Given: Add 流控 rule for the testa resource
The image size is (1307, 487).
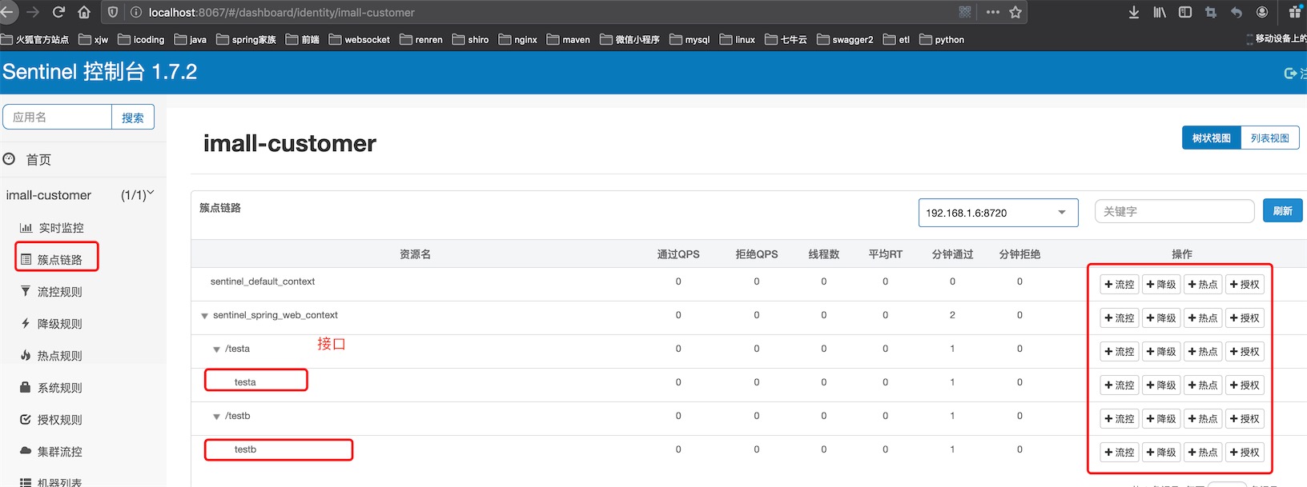Looking at the screenshot, I should click(1119, 385).
